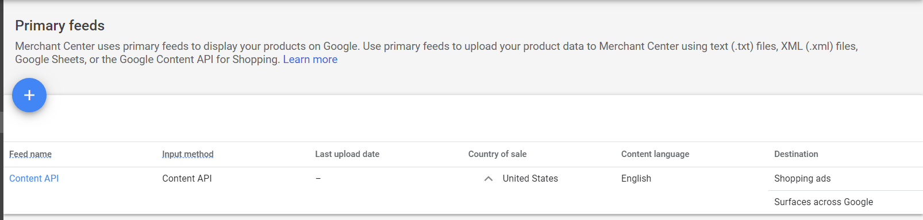Click the English content language cell
Image resolution: width=923 pixels, height=220 pixels.
(636, 179)
